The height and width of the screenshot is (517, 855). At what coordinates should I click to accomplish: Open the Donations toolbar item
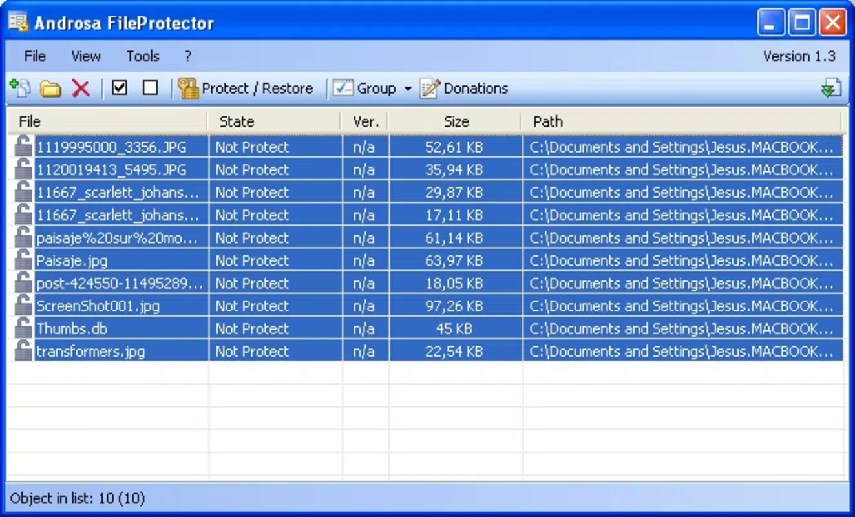464,89
